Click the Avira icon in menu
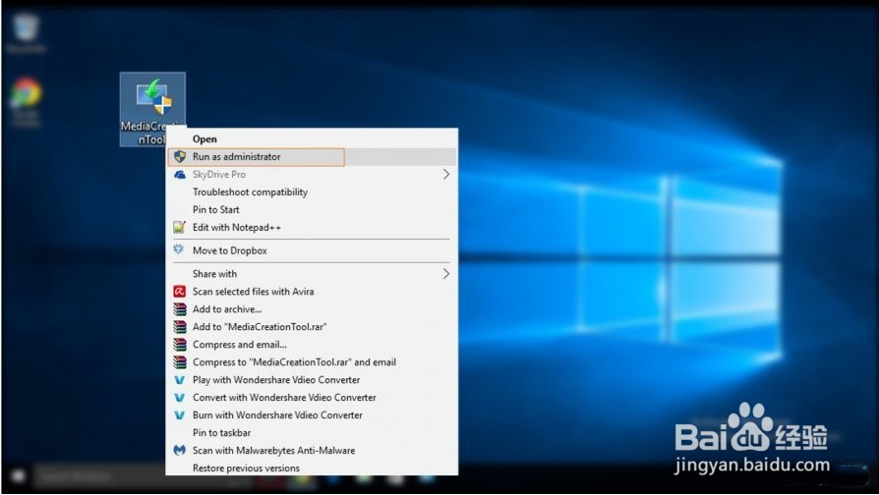 tap(179, 291)
